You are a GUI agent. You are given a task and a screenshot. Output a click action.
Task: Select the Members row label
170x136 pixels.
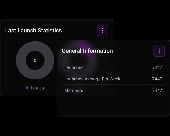click(x=74, y=90)
